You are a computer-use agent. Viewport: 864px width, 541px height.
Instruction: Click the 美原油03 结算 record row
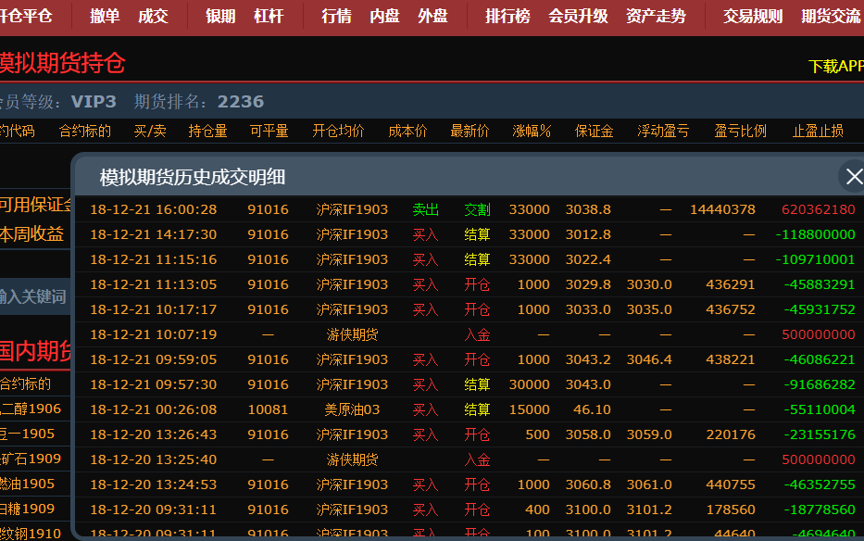tap(470, 409)
